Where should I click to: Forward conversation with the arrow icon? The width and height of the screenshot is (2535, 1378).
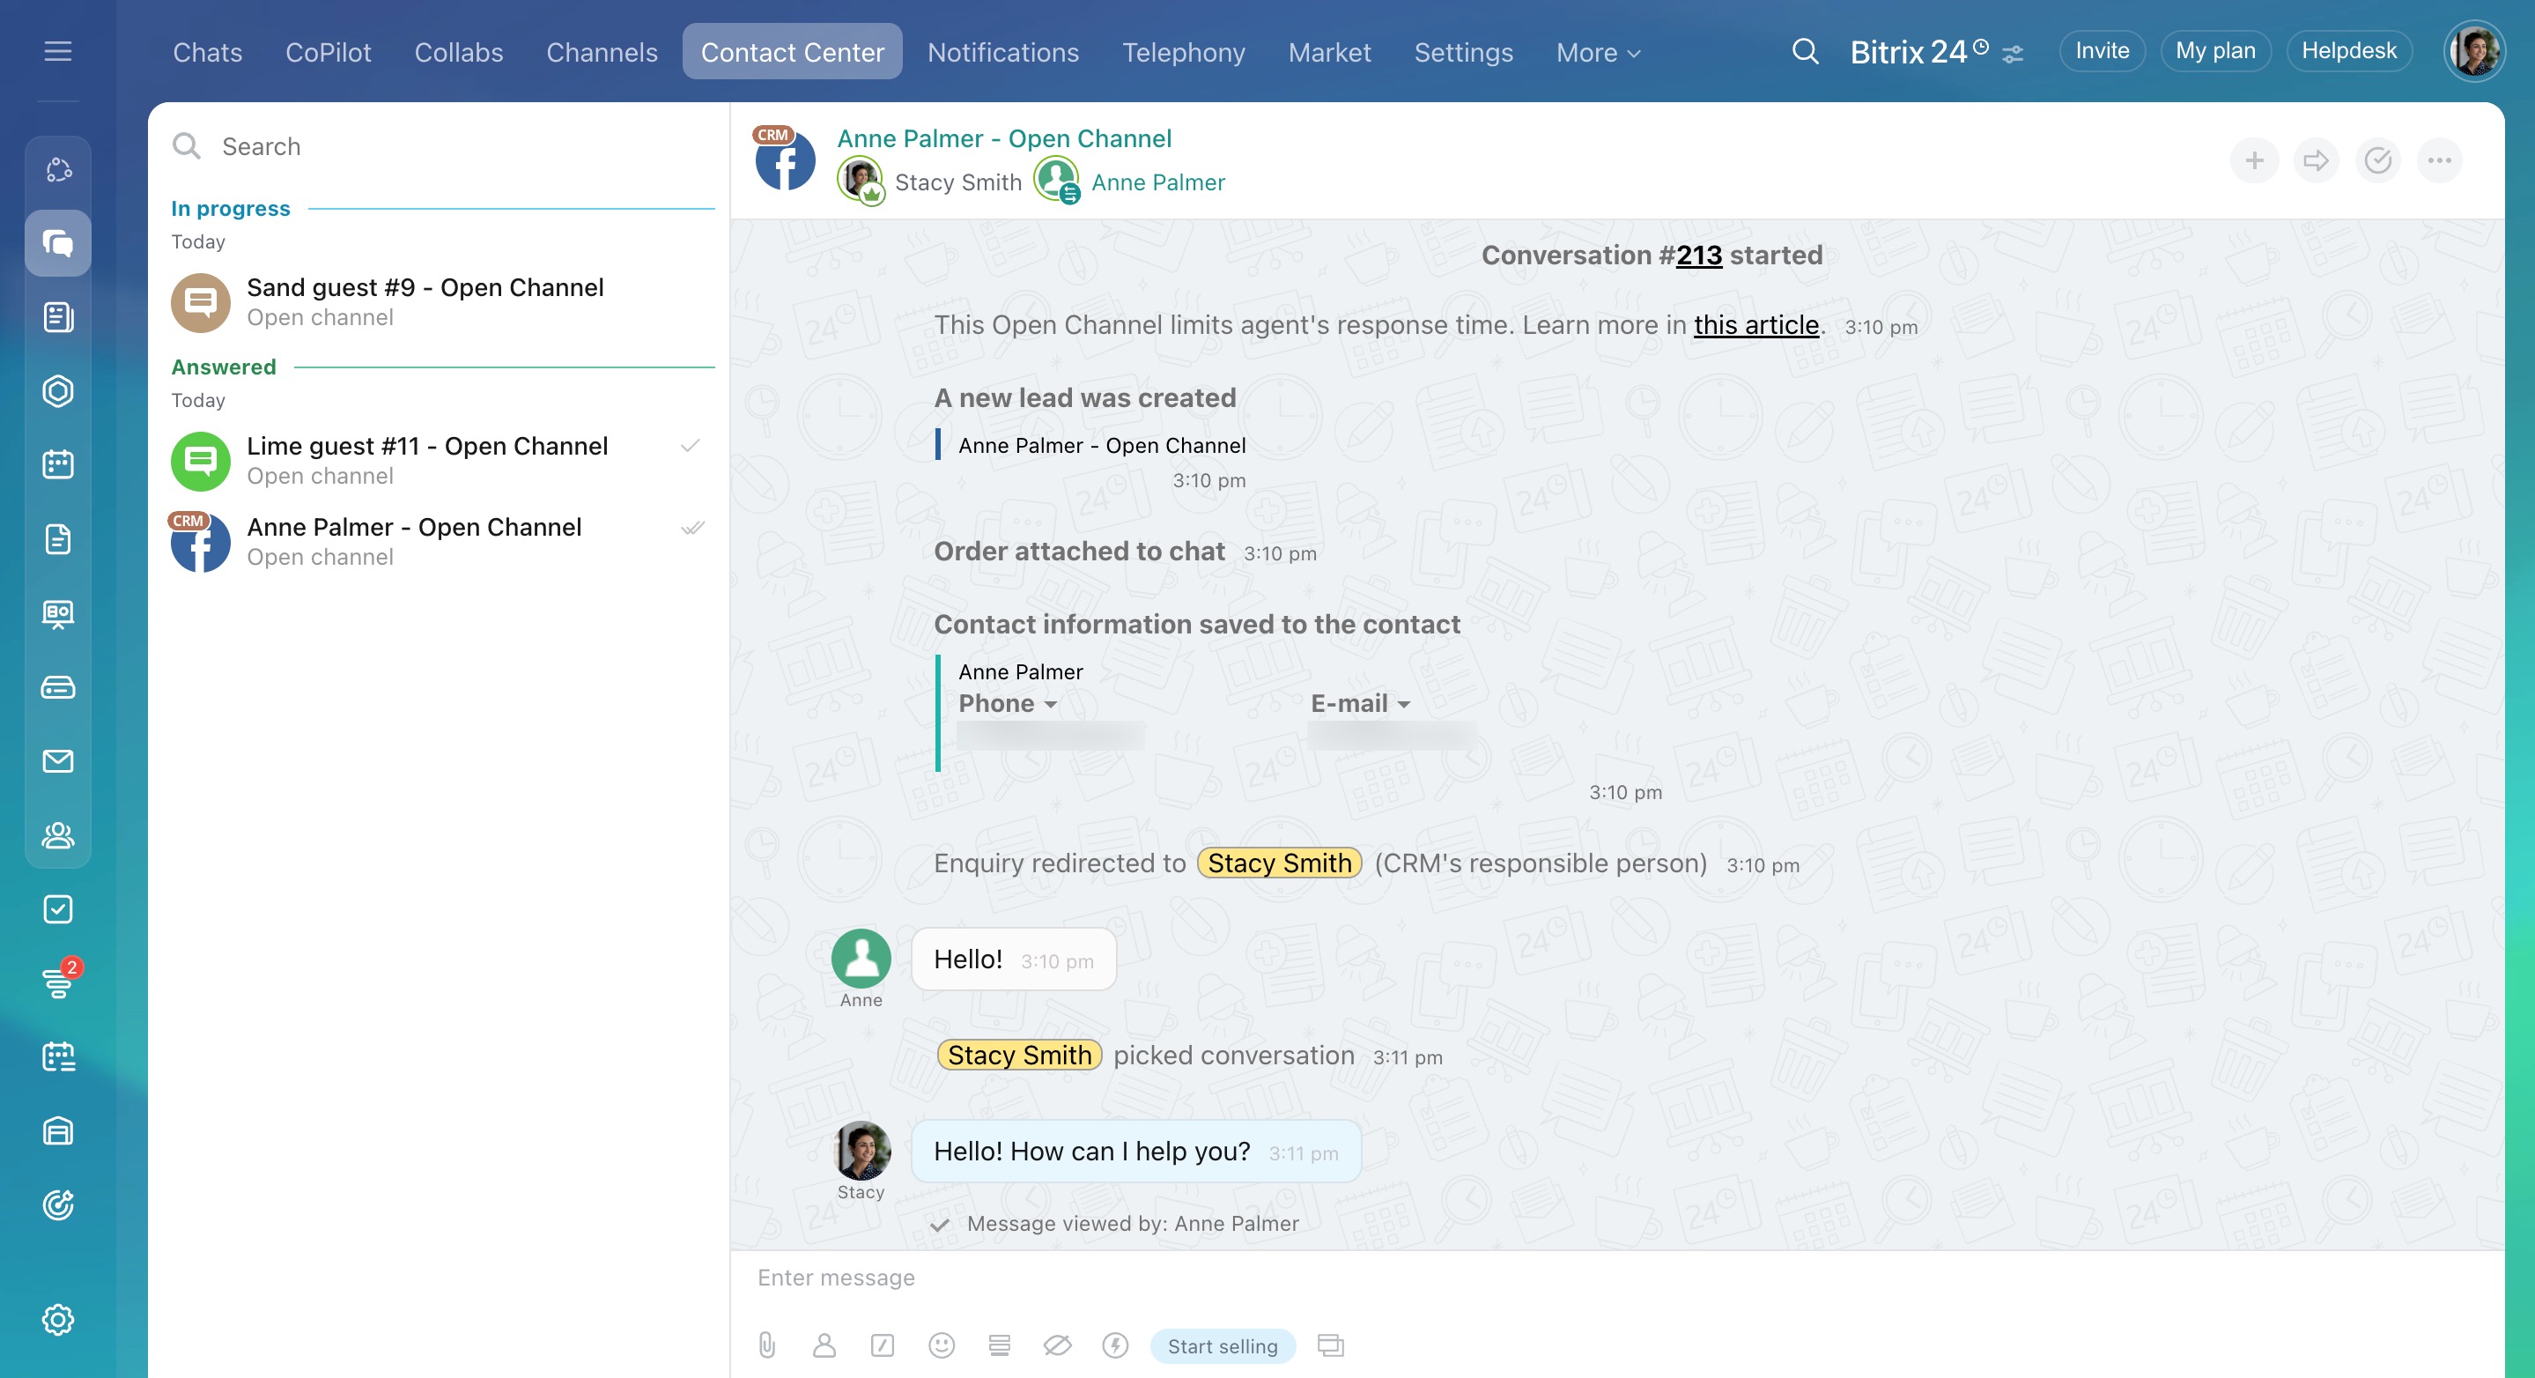click(x=2317, y=160)
